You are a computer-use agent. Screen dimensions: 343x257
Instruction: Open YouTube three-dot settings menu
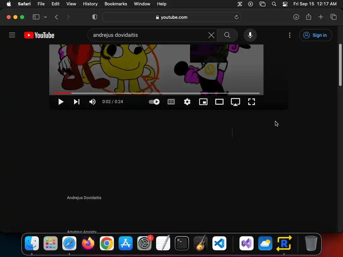pyautogui.click(x=290, y=35)
